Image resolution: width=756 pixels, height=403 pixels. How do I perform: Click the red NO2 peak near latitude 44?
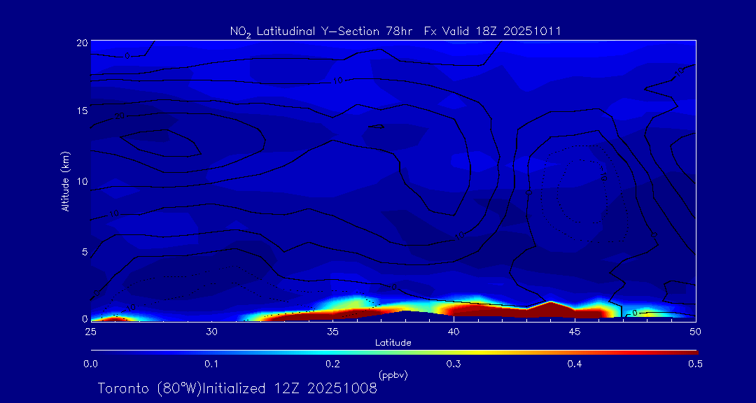[x=550, y=309]
